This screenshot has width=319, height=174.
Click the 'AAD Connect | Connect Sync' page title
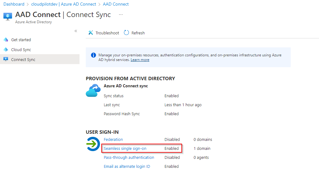(63, 15)
